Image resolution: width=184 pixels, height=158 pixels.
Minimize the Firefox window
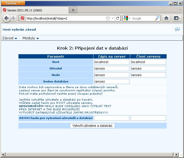(x=171, y=4)
